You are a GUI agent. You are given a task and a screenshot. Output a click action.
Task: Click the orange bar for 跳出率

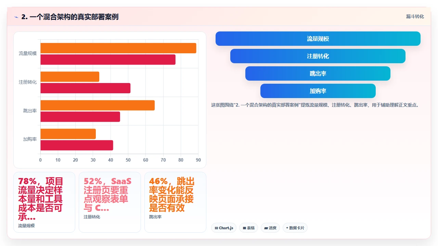[x=98, y=105]
